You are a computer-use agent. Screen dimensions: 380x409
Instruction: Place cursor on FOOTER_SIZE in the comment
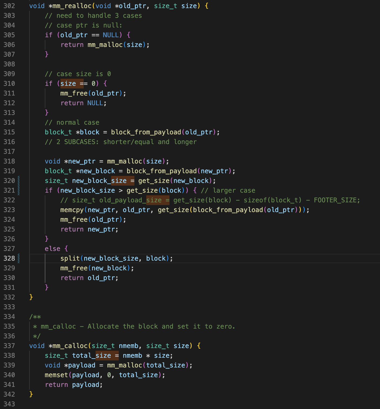click(336, 200)
